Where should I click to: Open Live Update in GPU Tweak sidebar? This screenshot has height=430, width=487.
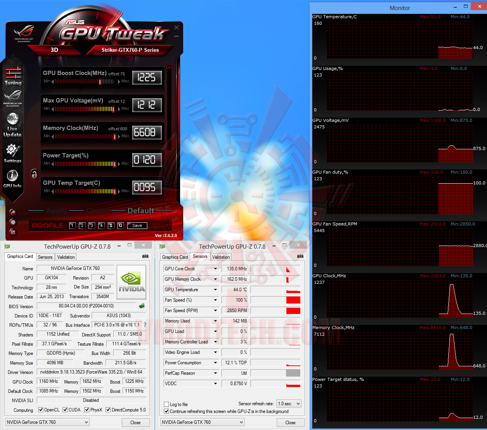click(12, 125)
